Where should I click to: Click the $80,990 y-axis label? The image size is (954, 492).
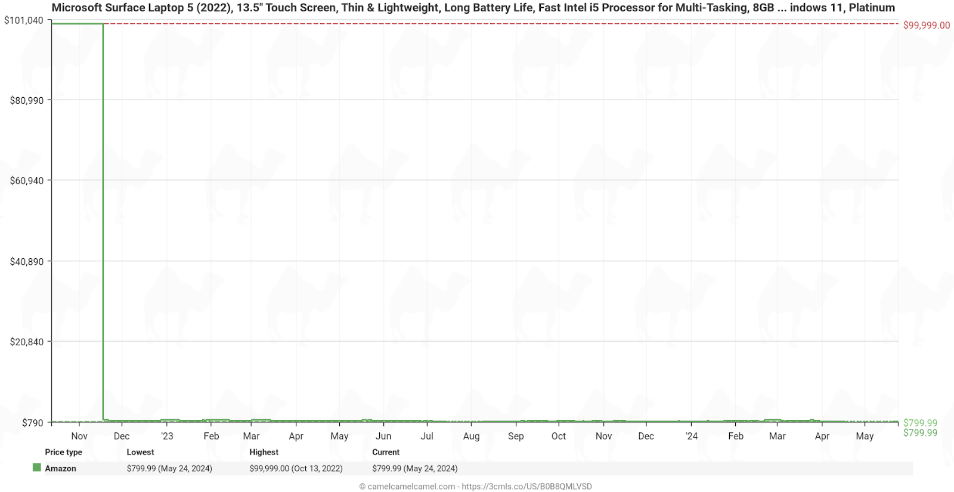[27, 100]
